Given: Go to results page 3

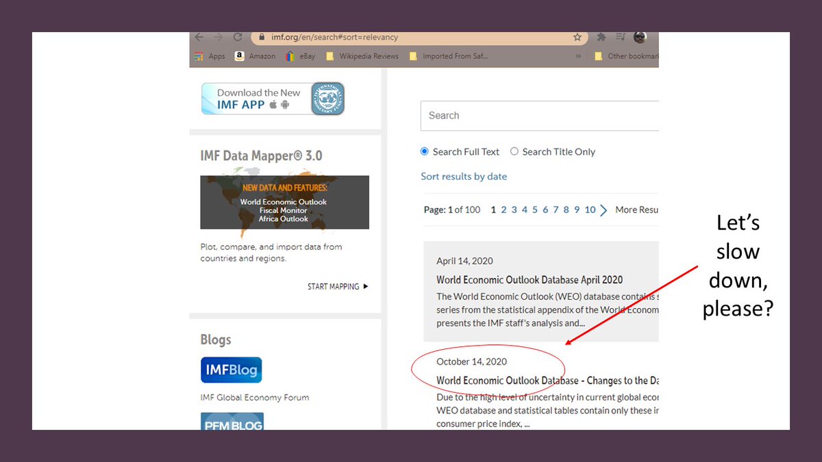Looking at the screenshot, I should (x=514, y=209).
